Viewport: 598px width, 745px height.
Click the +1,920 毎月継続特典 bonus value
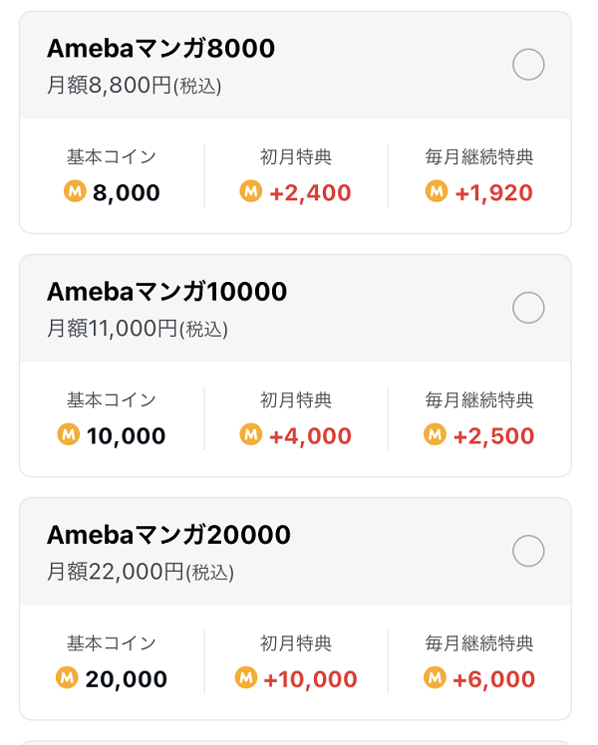pos(494,193)
